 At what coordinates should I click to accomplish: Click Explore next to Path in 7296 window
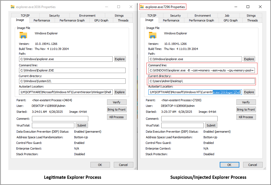click(249, 59)
